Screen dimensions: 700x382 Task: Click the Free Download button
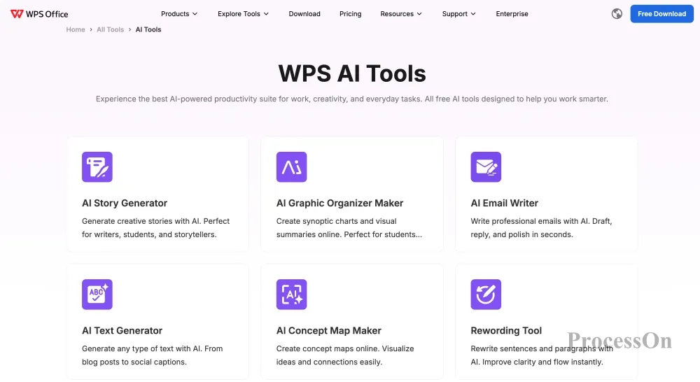tap(661, 14)
